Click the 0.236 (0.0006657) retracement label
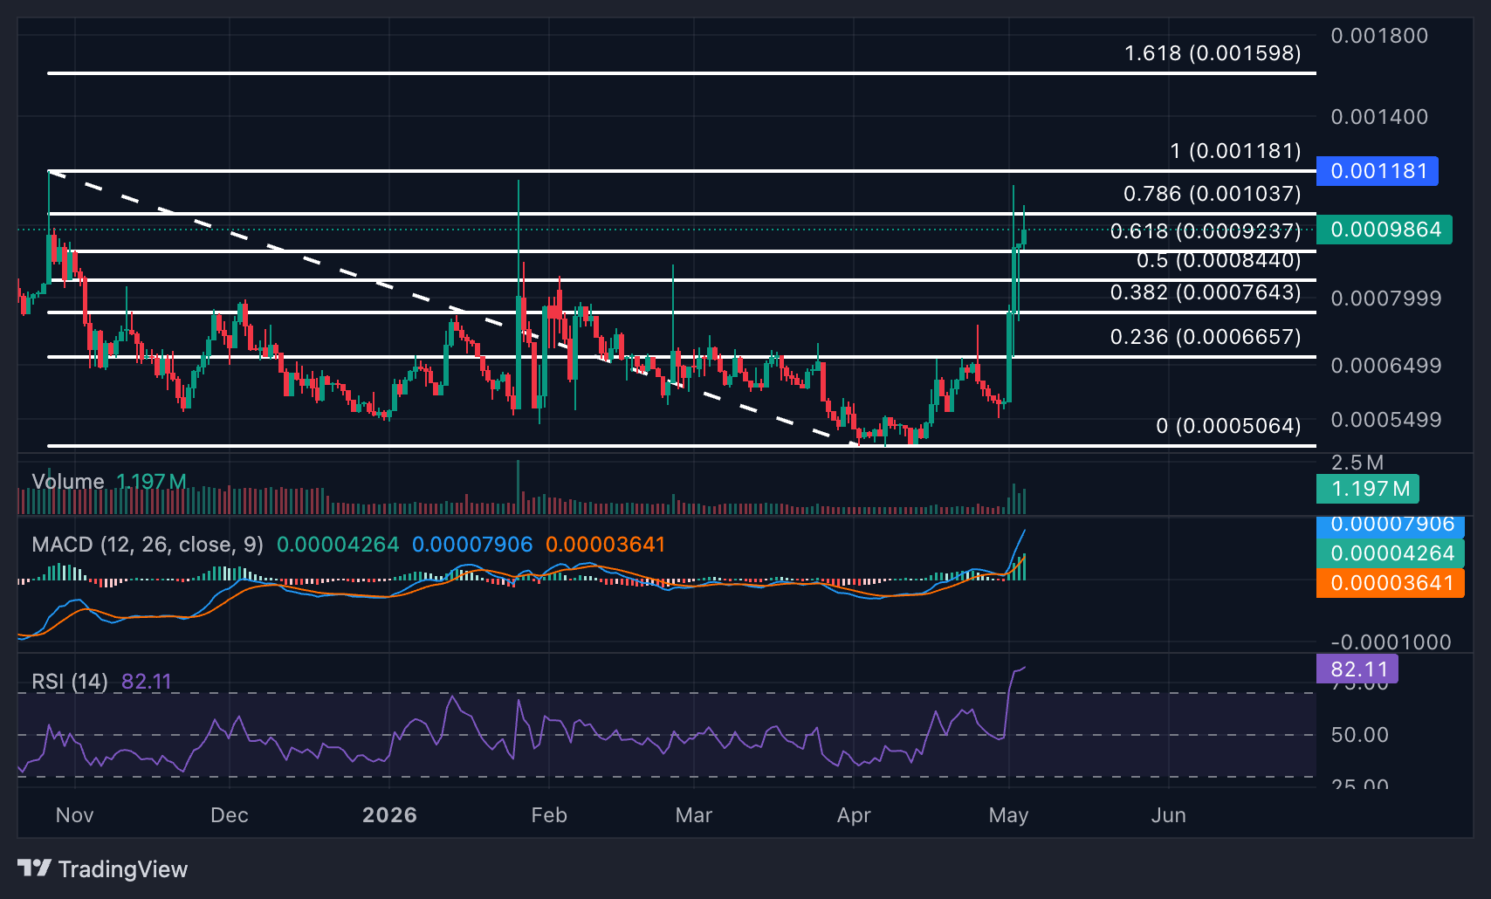Screen dimensions: 1491x899 [1206, 337]
